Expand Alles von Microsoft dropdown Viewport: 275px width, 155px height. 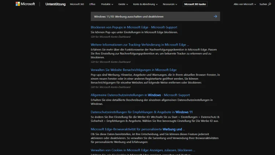[x=245, y=4]
